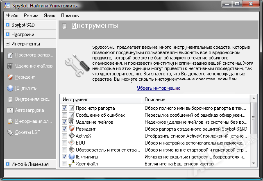Viewport: 263px width, 181px height.
Task: Check the Сообщение об ошибках checkbox
Action: tap(64, 115)
